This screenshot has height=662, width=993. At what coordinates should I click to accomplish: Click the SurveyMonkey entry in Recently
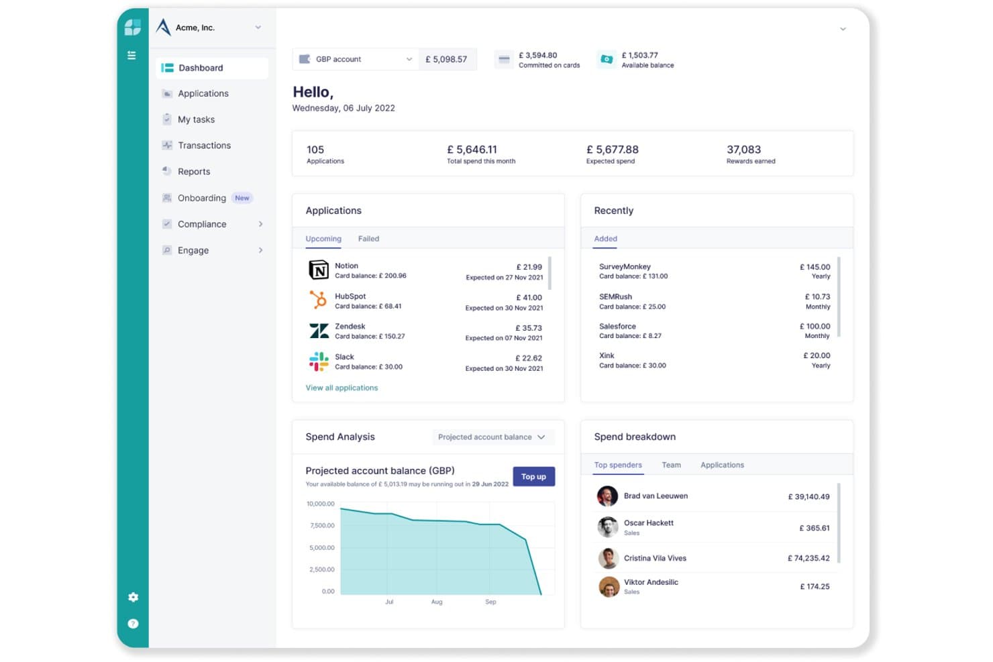point(715,271)
